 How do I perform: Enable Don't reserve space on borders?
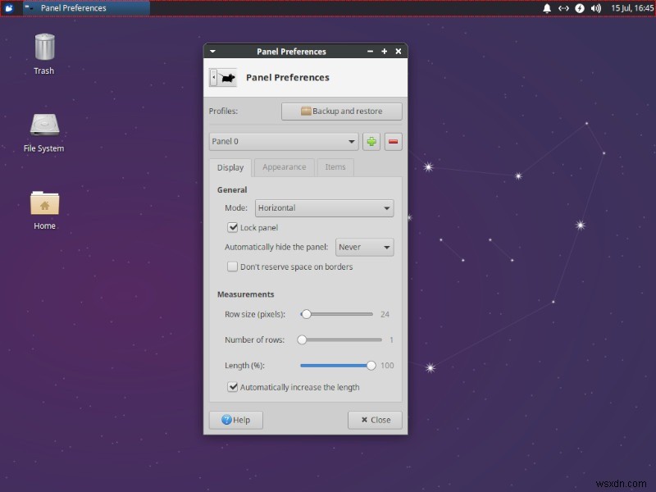(x=233, y=266)
